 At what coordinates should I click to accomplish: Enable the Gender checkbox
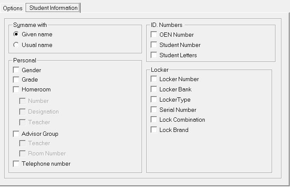point(16,70)
